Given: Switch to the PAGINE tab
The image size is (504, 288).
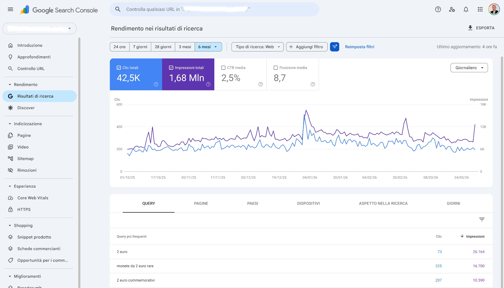Looking at the screenshot, I should [201, 203].
